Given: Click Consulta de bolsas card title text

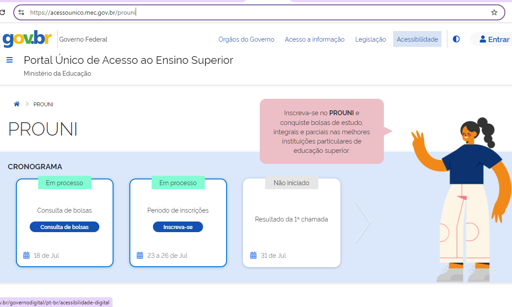Looking at the screenshot, I should (64, 210).
